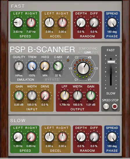Click the 7.07 Hz speed value

(31, 32)
